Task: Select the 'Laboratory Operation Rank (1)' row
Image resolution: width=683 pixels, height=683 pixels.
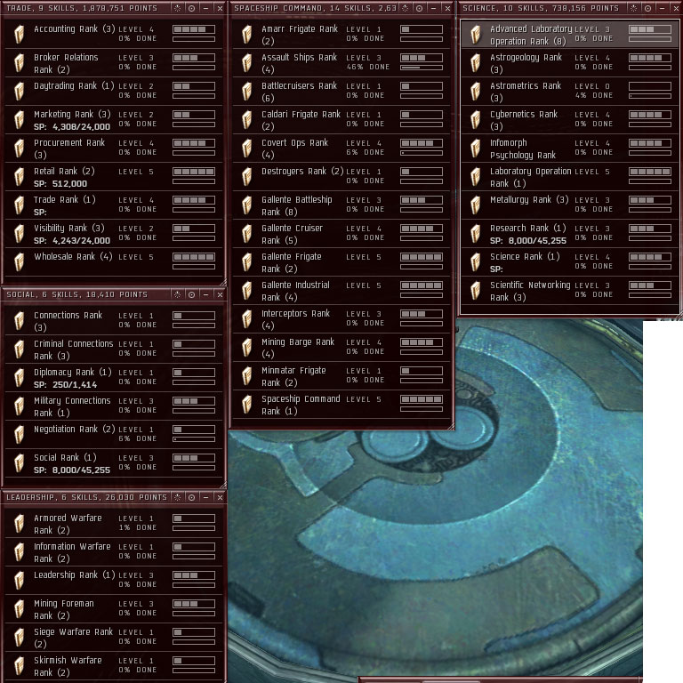Action: 569,177
